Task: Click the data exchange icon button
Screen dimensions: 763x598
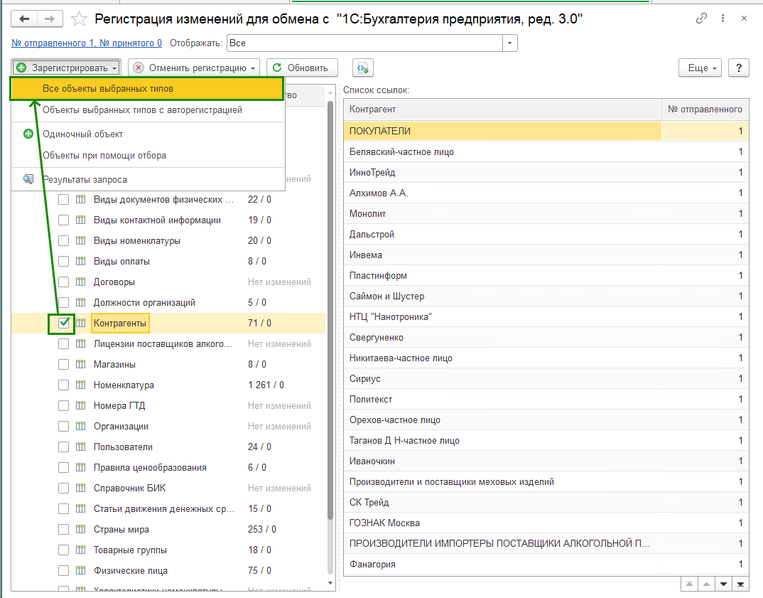Action: point(363,68)
